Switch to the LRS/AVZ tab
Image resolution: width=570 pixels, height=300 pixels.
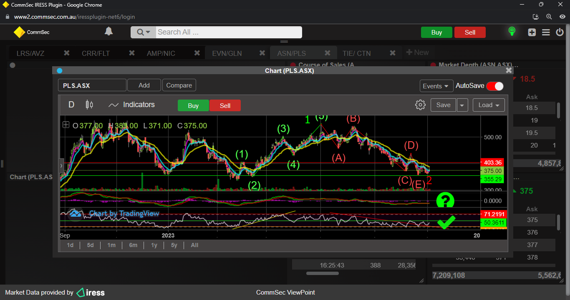click(30, 53)
